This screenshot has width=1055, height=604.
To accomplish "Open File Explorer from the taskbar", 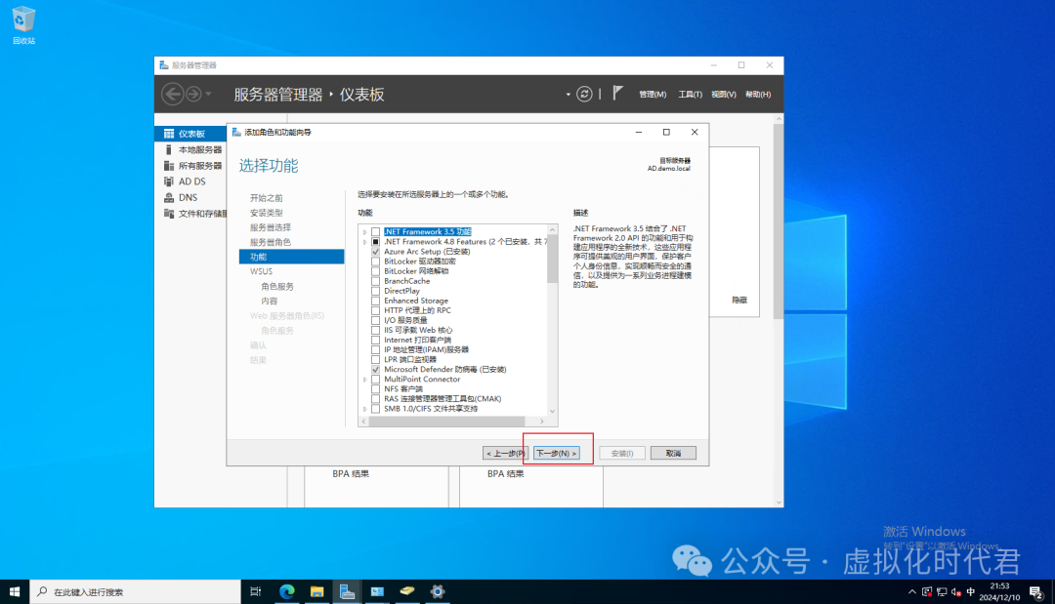I will (316, 592).
